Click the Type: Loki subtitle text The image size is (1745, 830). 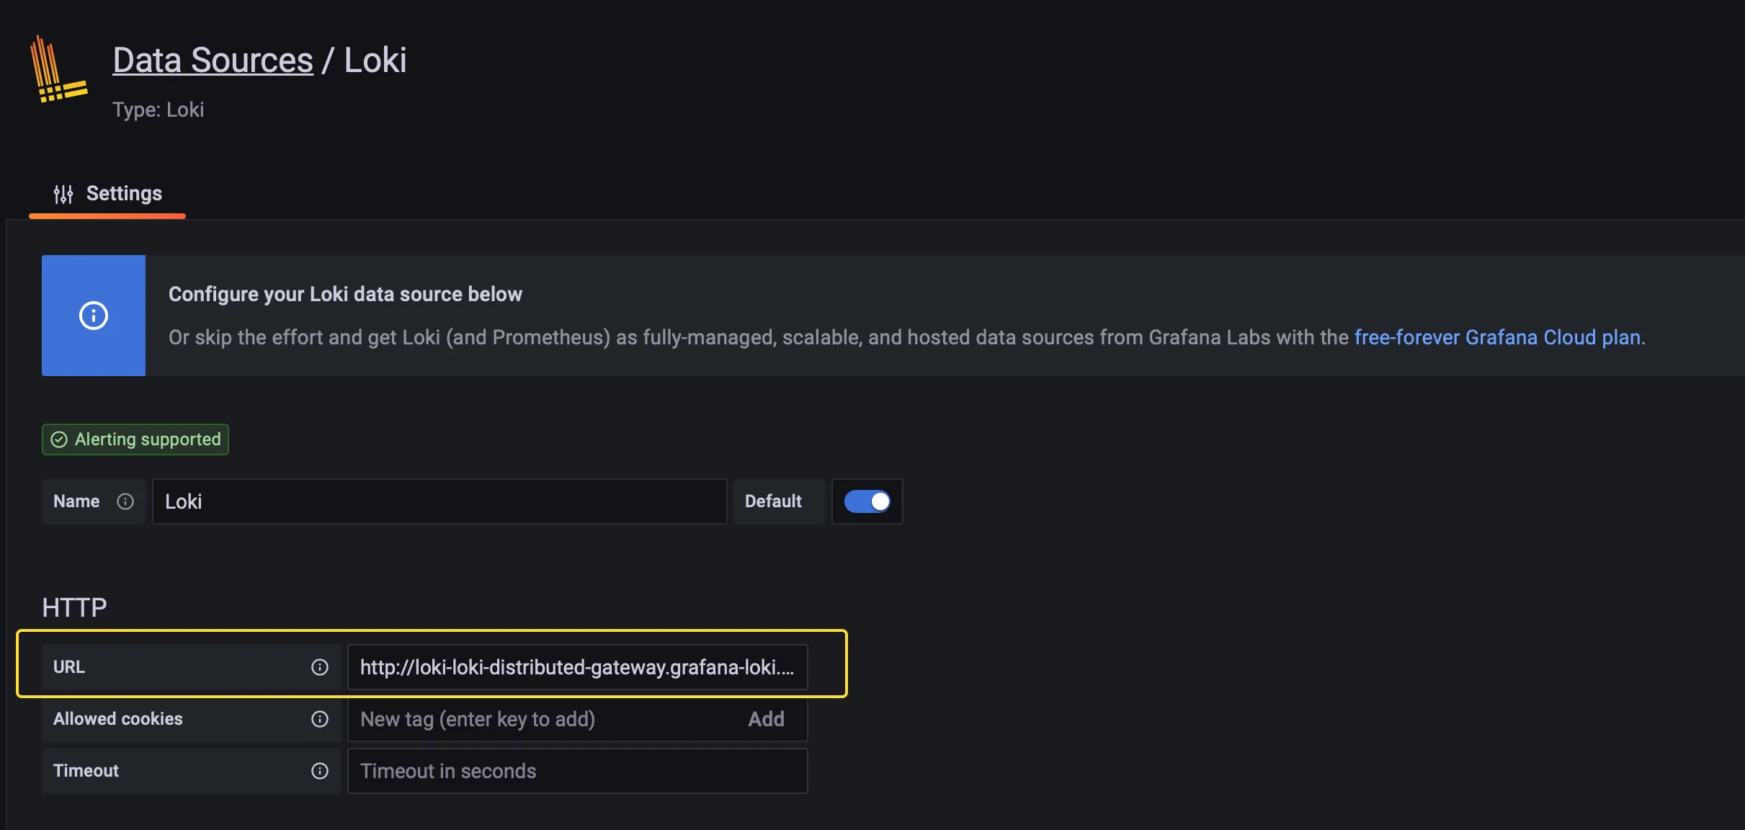[158, 110]
